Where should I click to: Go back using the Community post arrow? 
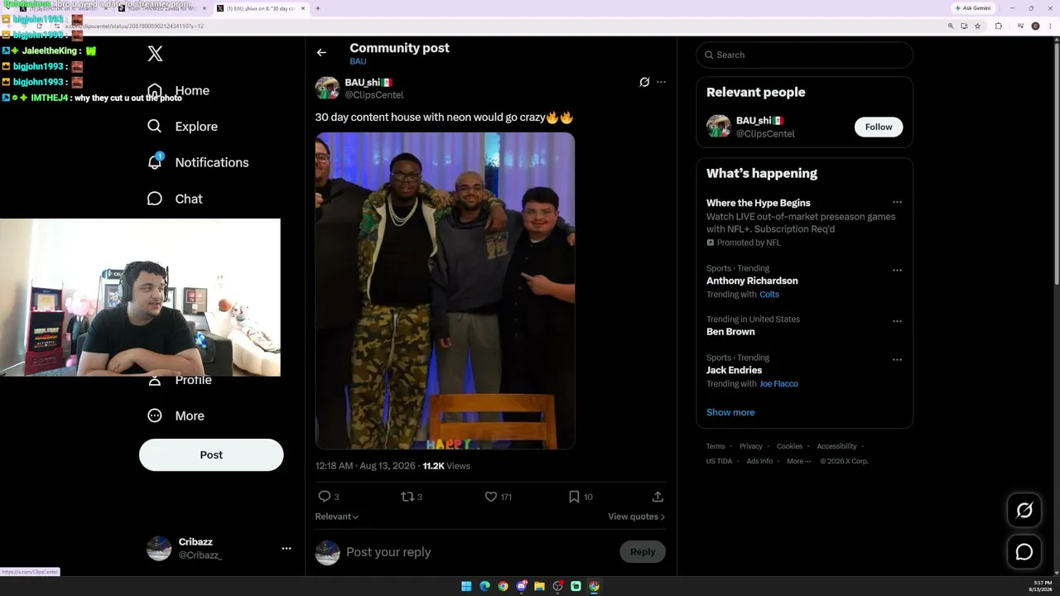click(x=321, y=53)
